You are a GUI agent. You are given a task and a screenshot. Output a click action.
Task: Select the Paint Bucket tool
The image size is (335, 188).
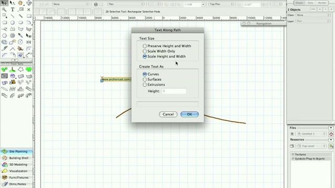20,49
